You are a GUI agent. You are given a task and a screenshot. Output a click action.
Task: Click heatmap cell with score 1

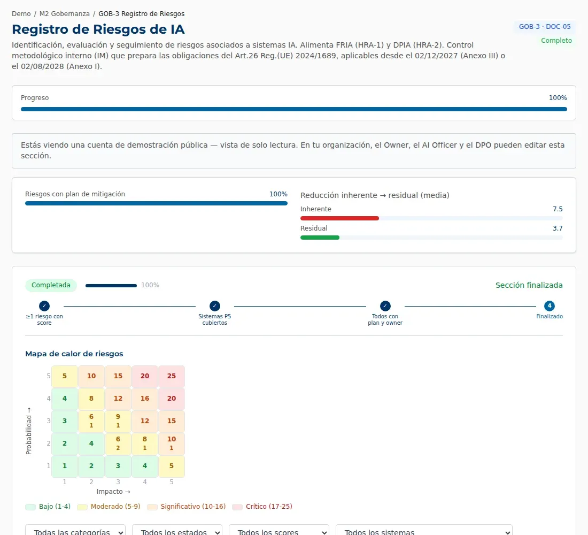[65, 467]
